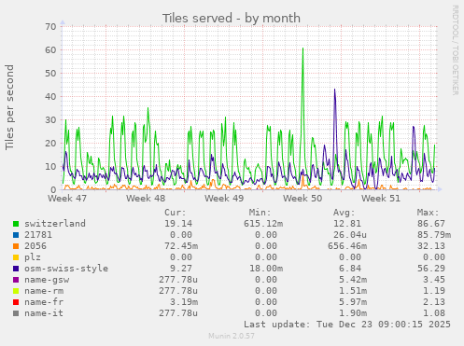
Task: Click name-gsw average value 5.42m
Action: point(353,280)
